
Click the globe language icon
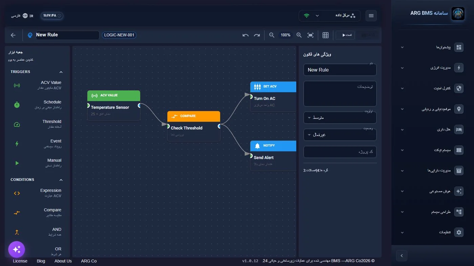25,16
